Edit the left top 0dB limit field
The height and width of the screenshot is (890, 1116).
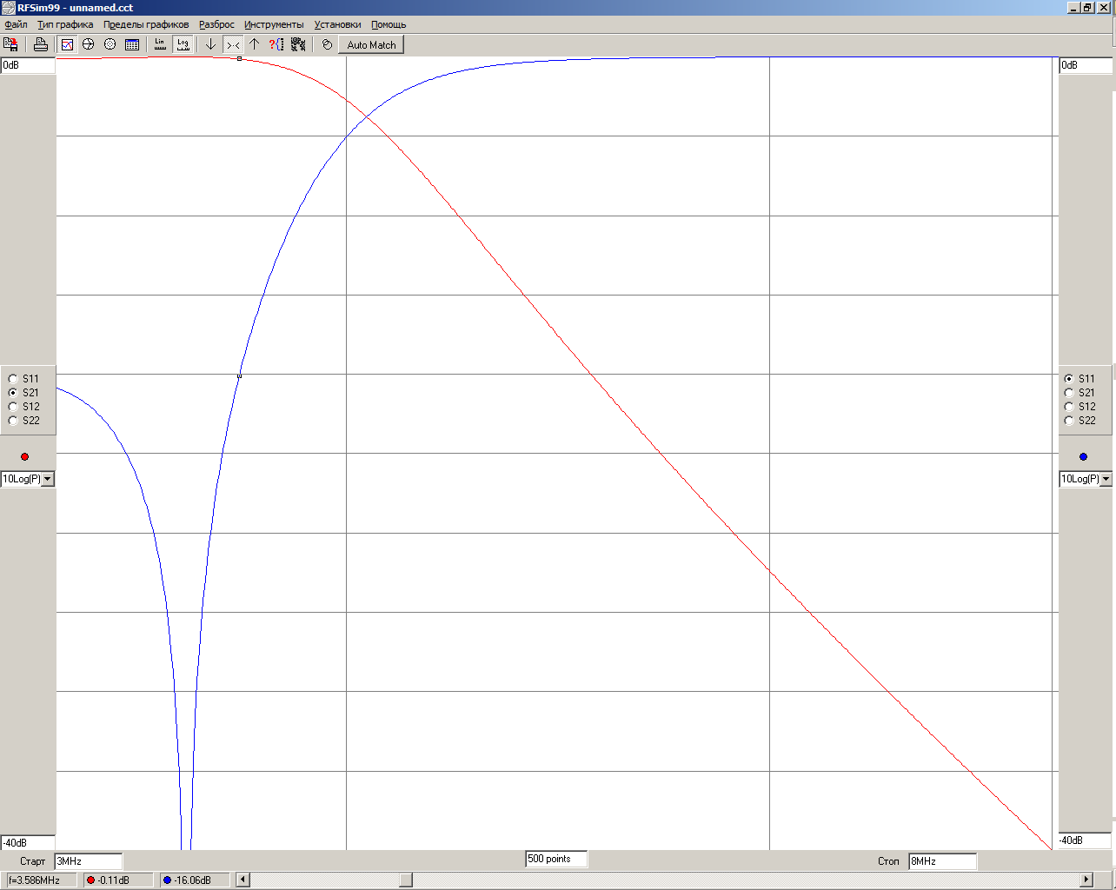28,65
